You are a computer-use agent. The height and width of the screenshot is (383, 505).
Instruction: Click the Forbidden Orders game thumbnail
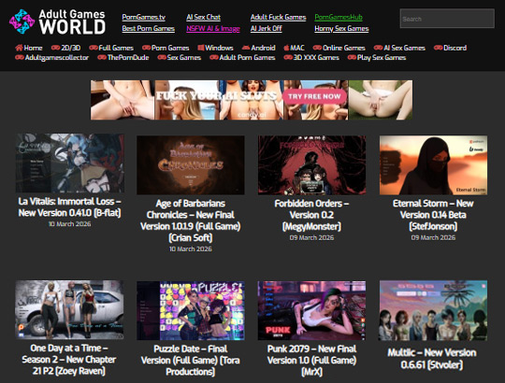point(311,165)
